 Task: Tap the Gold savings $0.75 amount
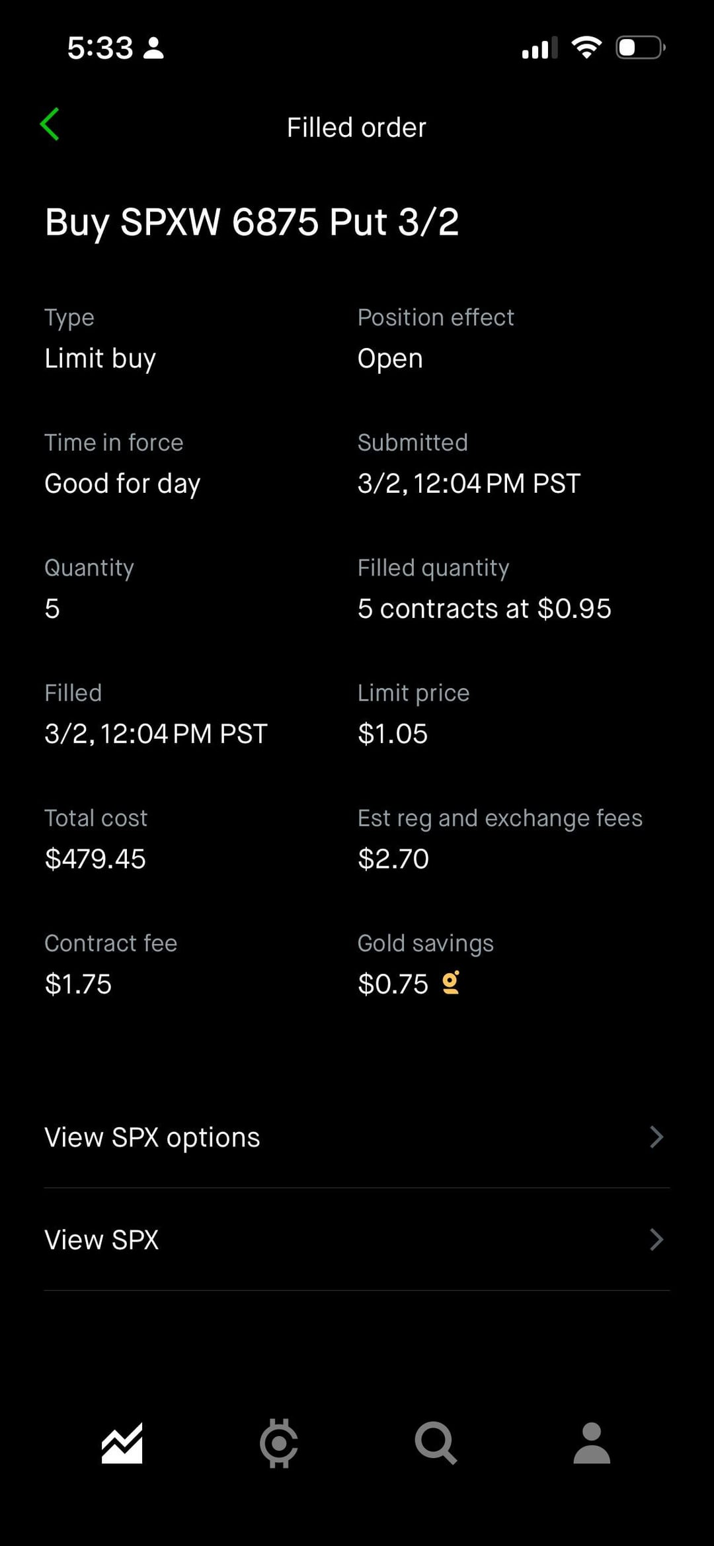pyautogui.click(x=393, y=984)
